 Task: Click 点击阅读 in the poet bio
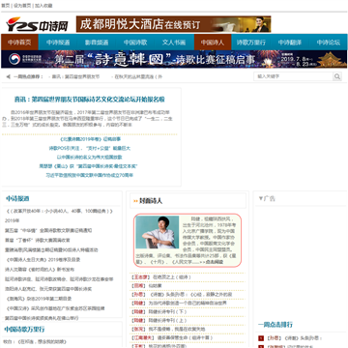pos(214,262)
